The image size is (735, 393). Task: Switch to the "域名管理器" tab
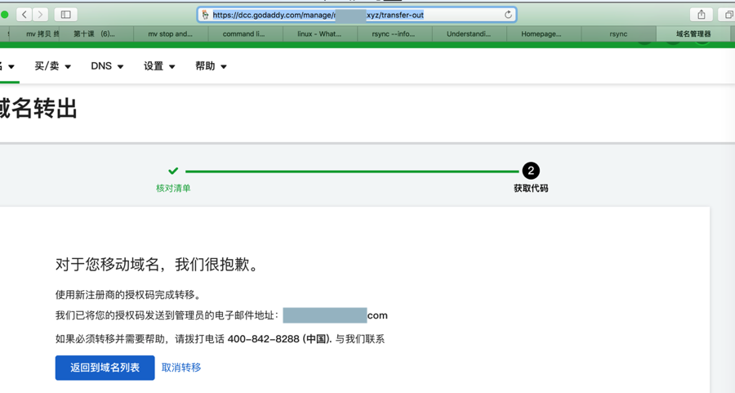tap(695, 33)
